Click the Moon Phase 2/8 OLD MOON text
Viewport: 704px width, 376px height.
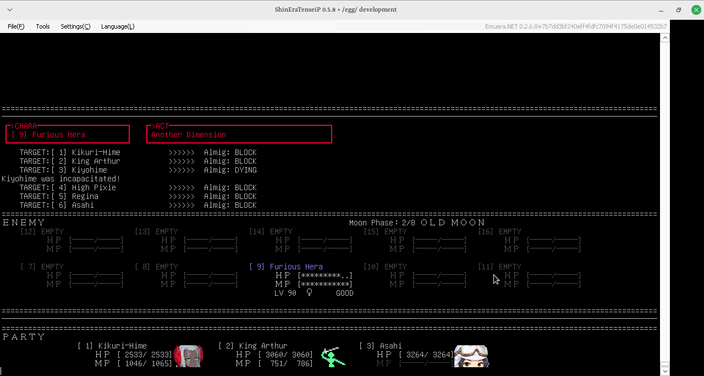pyautogui.click(x=417, y=223)
